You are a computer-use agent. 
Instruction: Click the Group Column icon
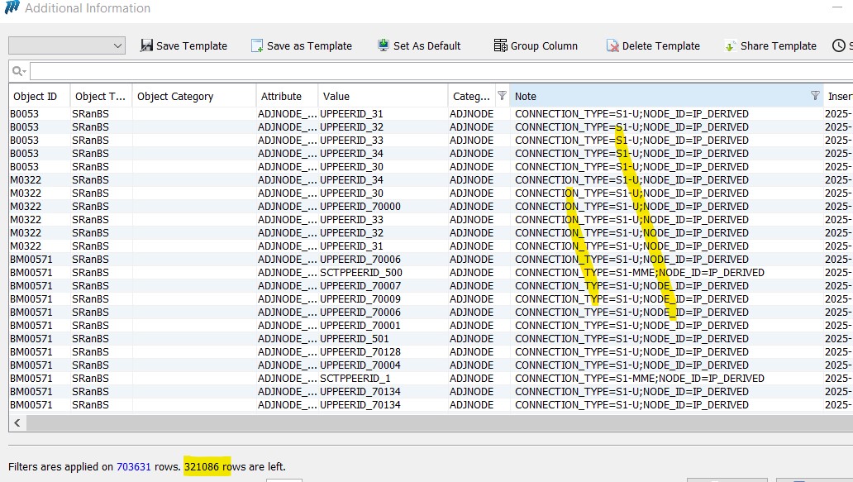(500, 45)
